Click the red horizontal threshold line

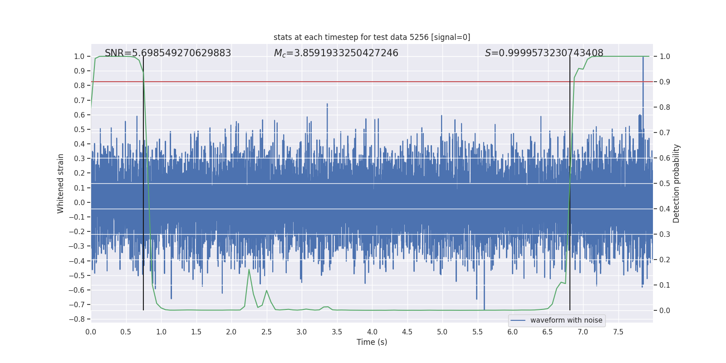372,82
